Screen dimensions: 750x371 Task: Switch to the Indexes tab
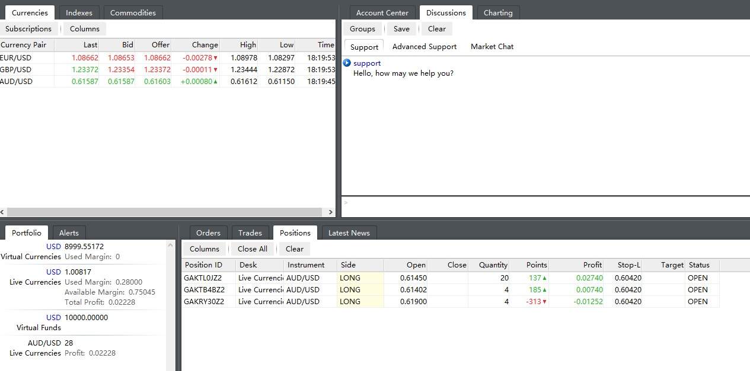79,12
